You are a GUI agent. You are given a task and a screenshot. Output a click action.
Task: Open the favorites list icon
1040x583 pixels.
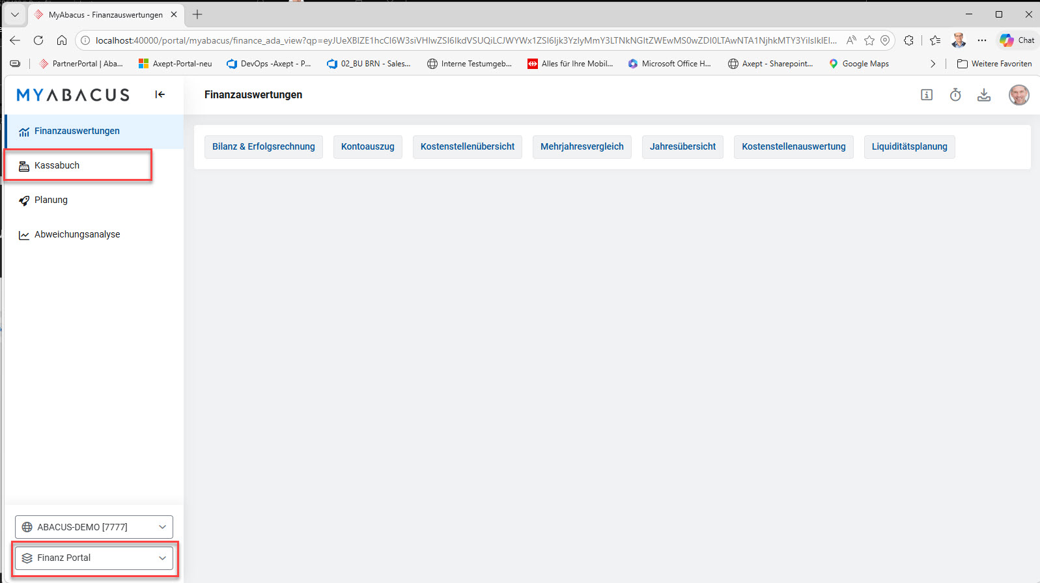coord(935,40)
